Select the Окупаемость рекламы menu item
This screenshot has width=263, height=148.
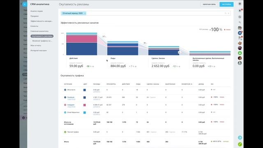[42, 36]
